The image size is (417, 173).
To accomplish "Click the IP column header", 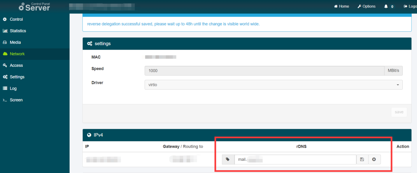I will (x=87, y=147).
